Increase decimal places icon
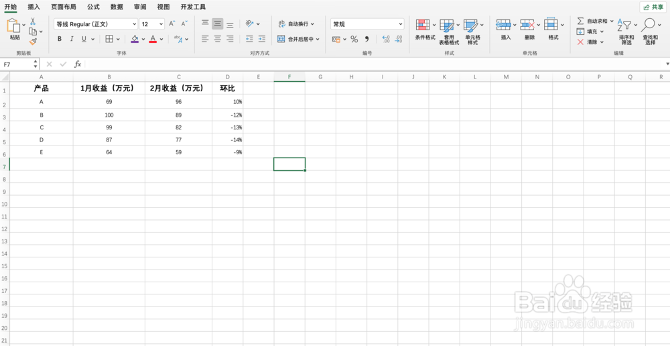Image resolution: width=670 pixels, height=346 pixels. tap(386, 40)
